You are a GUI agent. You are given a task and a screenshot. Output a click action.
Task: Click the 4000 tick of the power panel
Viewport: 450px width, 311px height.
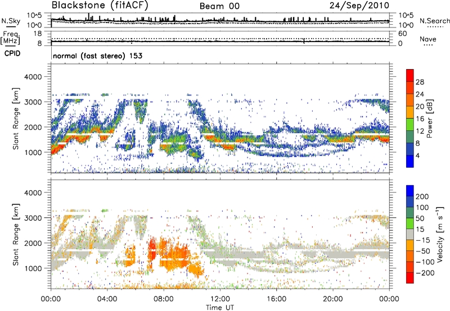click(x=33, y=77)
